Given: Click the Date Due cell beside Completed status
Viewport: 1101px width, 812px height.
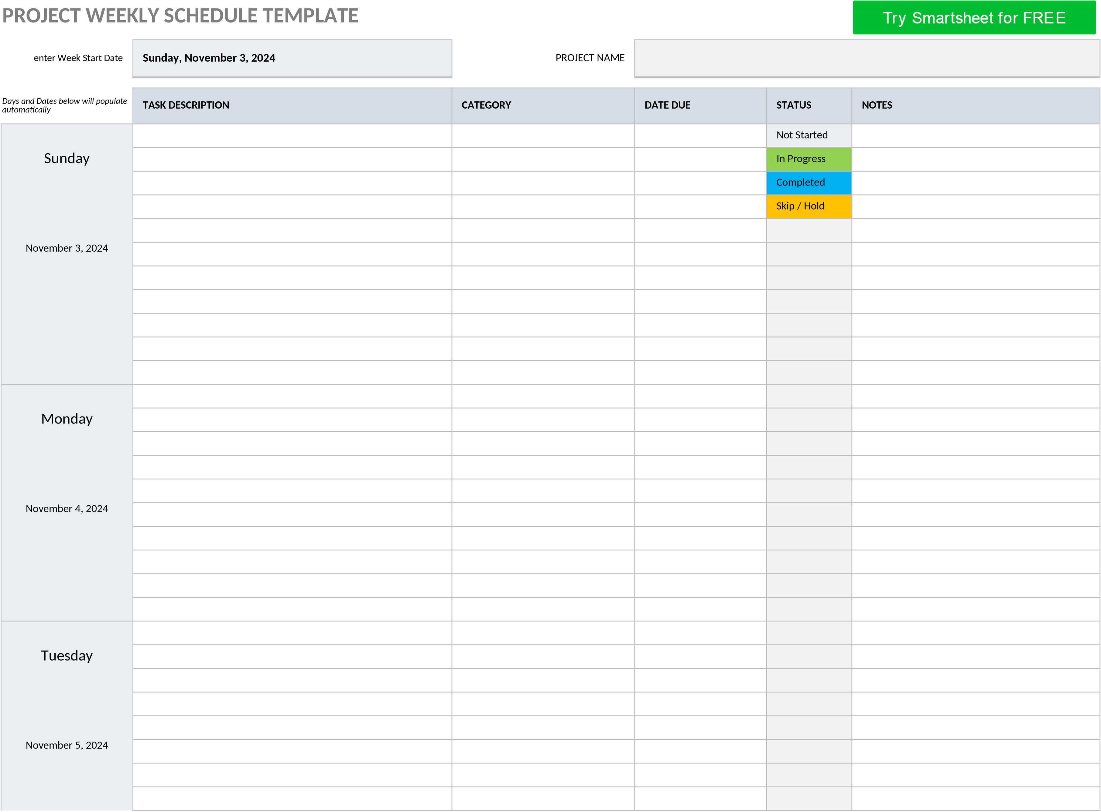Looking at the screenshot, I should click(700, 183).
